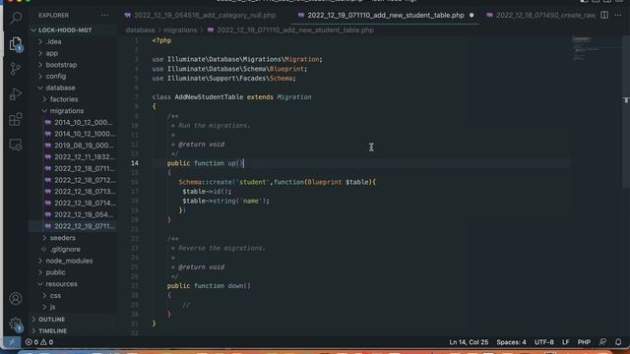Image resolution: width=630 pixels, height=354 pixels.
Task: Click on 'public function down()' line
Action: pyautogui.click(x=209, y=286)
